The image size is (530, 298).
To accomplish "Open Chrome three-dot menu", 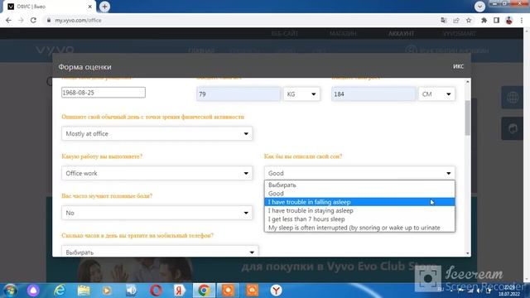I will (x=522, y=20).
